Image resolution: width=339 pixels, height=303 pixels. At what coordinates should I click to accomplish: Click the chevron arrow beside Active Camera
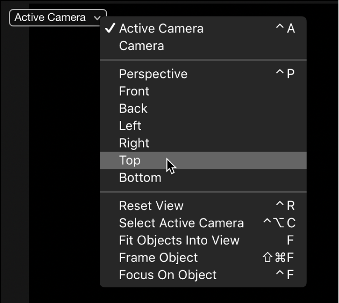click(x=97, y=18)
